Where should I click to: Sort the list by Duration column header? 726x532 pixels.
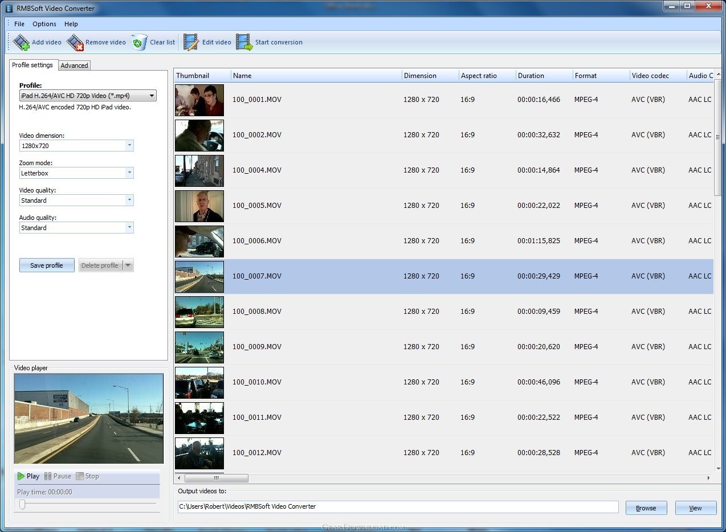click(x=531, y=76)
